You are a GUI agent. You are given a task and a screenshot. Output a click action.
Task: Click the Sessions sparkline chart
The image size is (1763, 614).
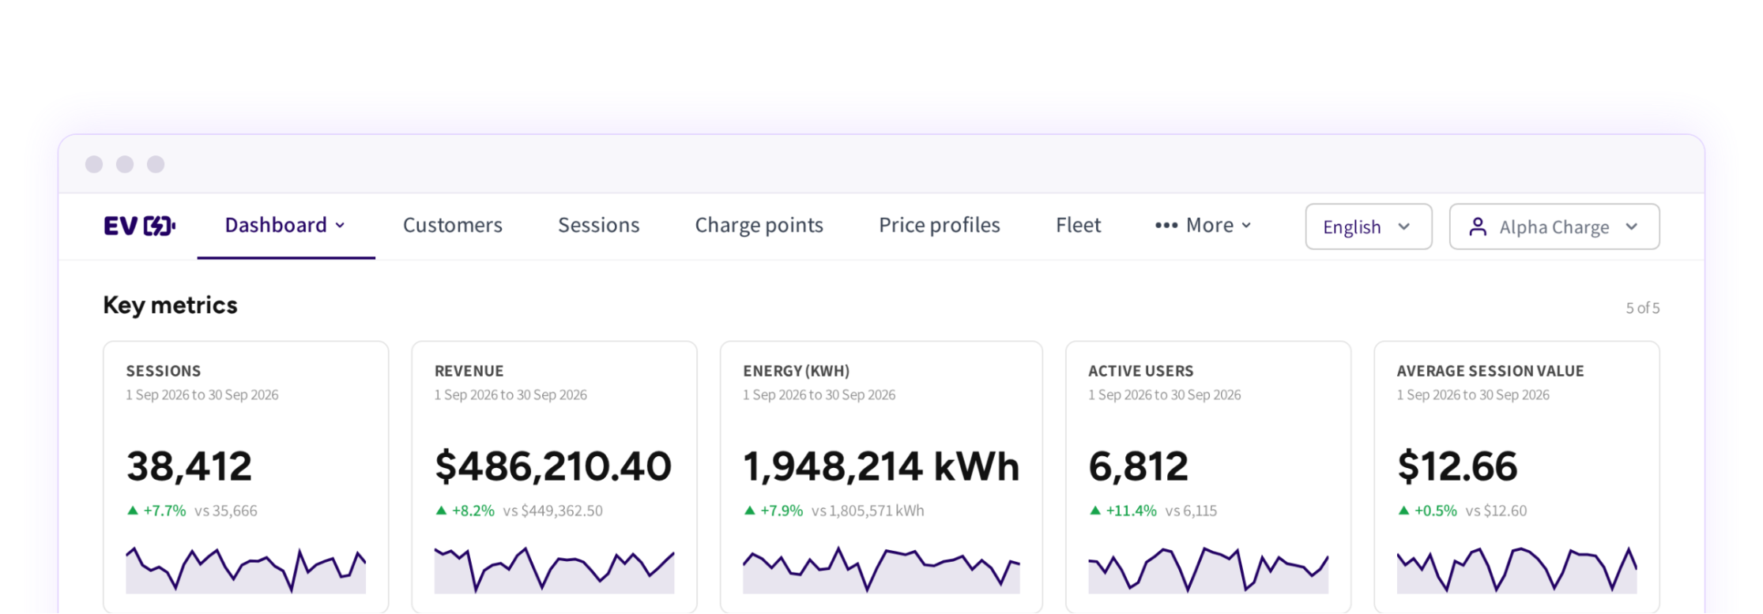246,569
